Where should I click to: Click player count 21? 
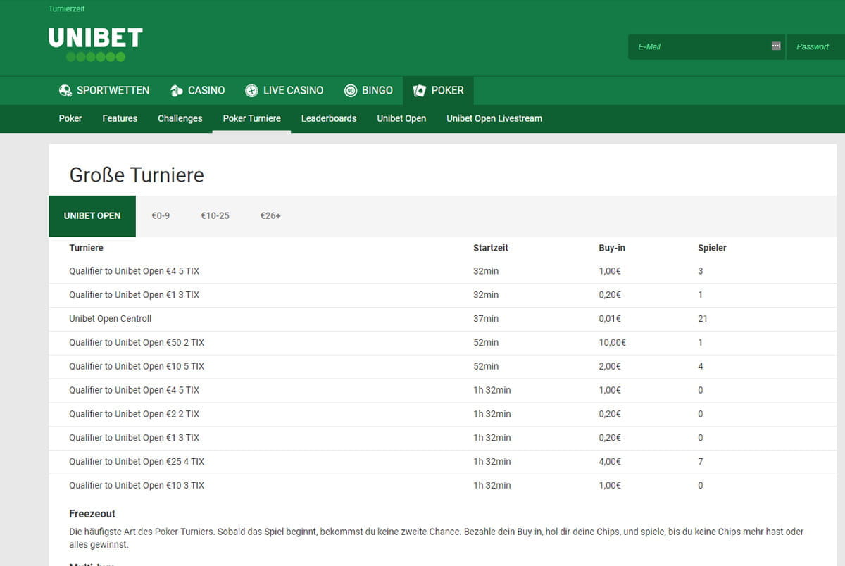click(x=703, y=319)
